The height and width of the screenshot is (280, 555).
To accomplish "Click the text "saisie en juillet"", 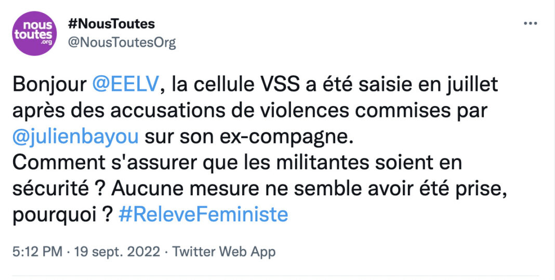I will pos(422,85).
